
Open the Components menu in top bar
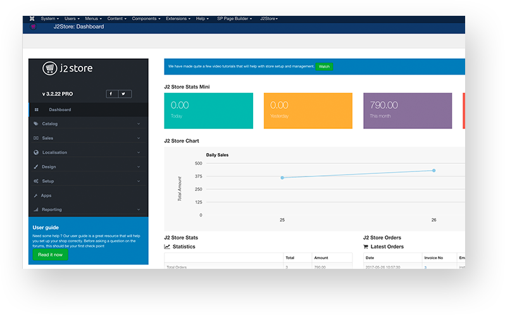click(146, 18)
